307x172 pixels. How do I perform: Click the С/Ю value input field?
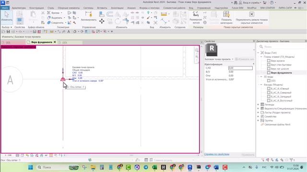pyautogui.click(x=240, y=68)
